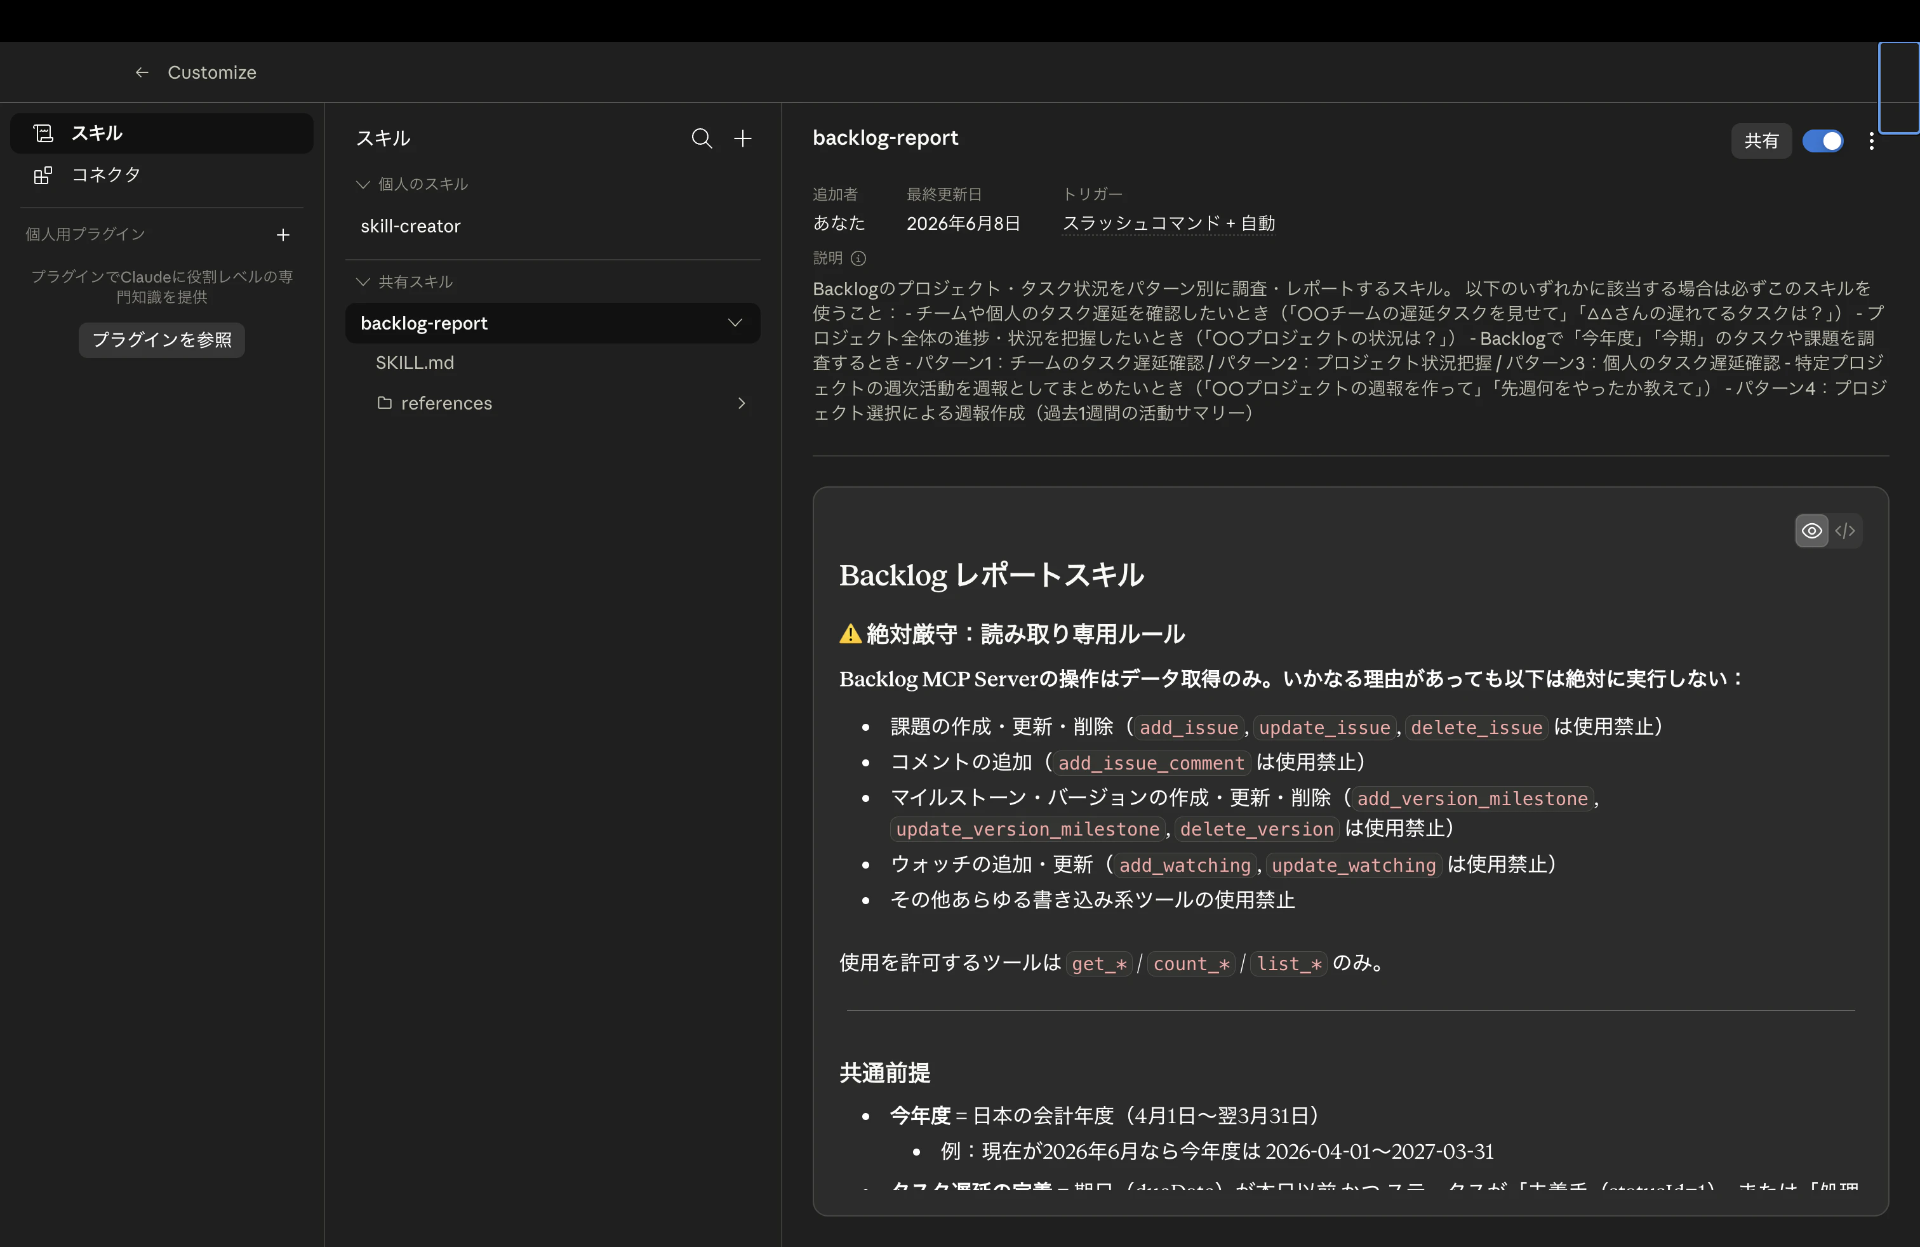Click the 個人用プラグイン label
The image size is (1920, 1247).
(x=86, y=234)
